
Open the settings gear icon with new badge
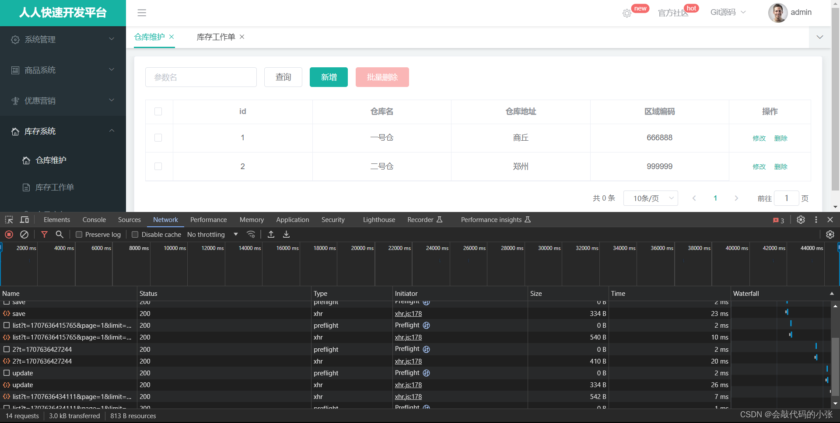(627, 13)
